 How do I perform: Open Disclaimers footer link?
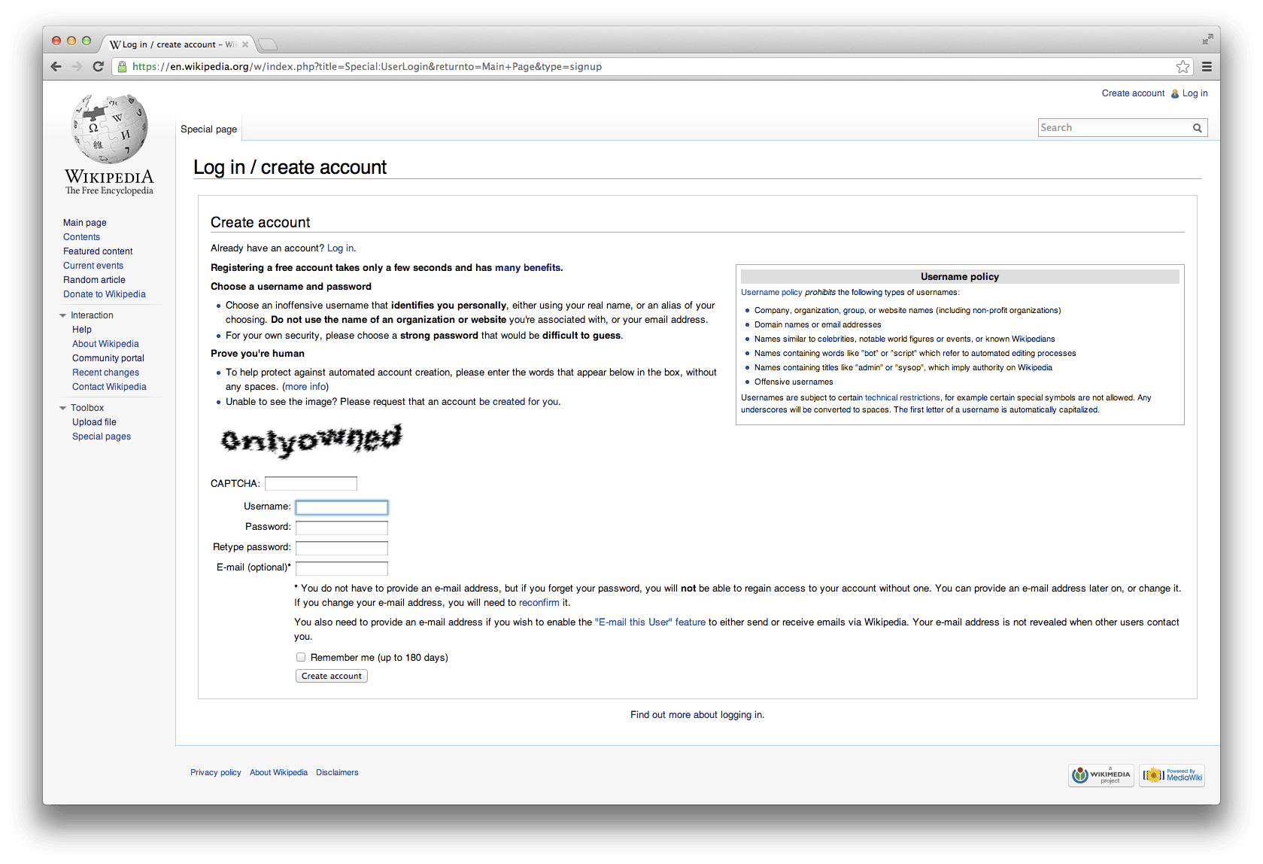pyautogui.click(x=337, y=772)
